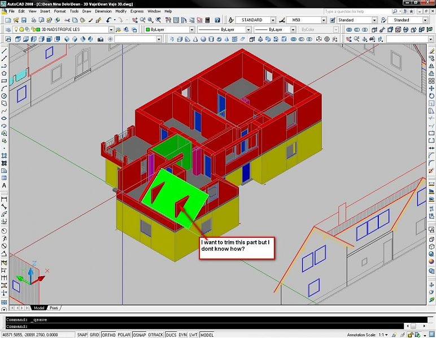The height and width of the screenshot is (338, 436).
Task: Toggle ORTHO mode in status bar
Action: click(x=108, y=335)
